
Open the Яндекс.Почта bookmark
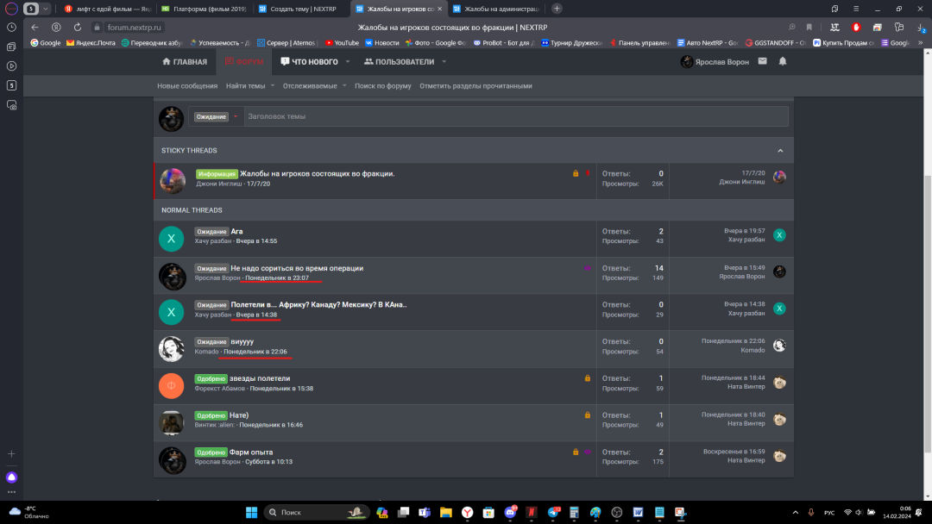point(91,43)
